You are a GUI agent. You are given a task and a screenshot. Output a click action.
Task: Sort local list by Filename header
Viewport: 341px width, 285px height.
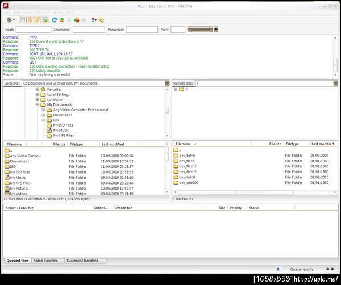[x=23, y=144]
